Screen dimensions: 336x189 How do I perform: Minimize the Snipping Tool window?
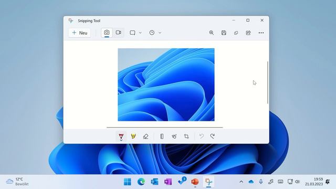click(234, 20)
